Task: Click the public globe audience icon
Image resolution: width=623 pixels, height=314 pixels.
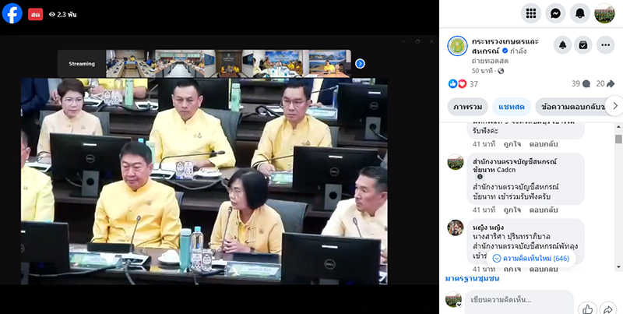Action: [501, 71]
